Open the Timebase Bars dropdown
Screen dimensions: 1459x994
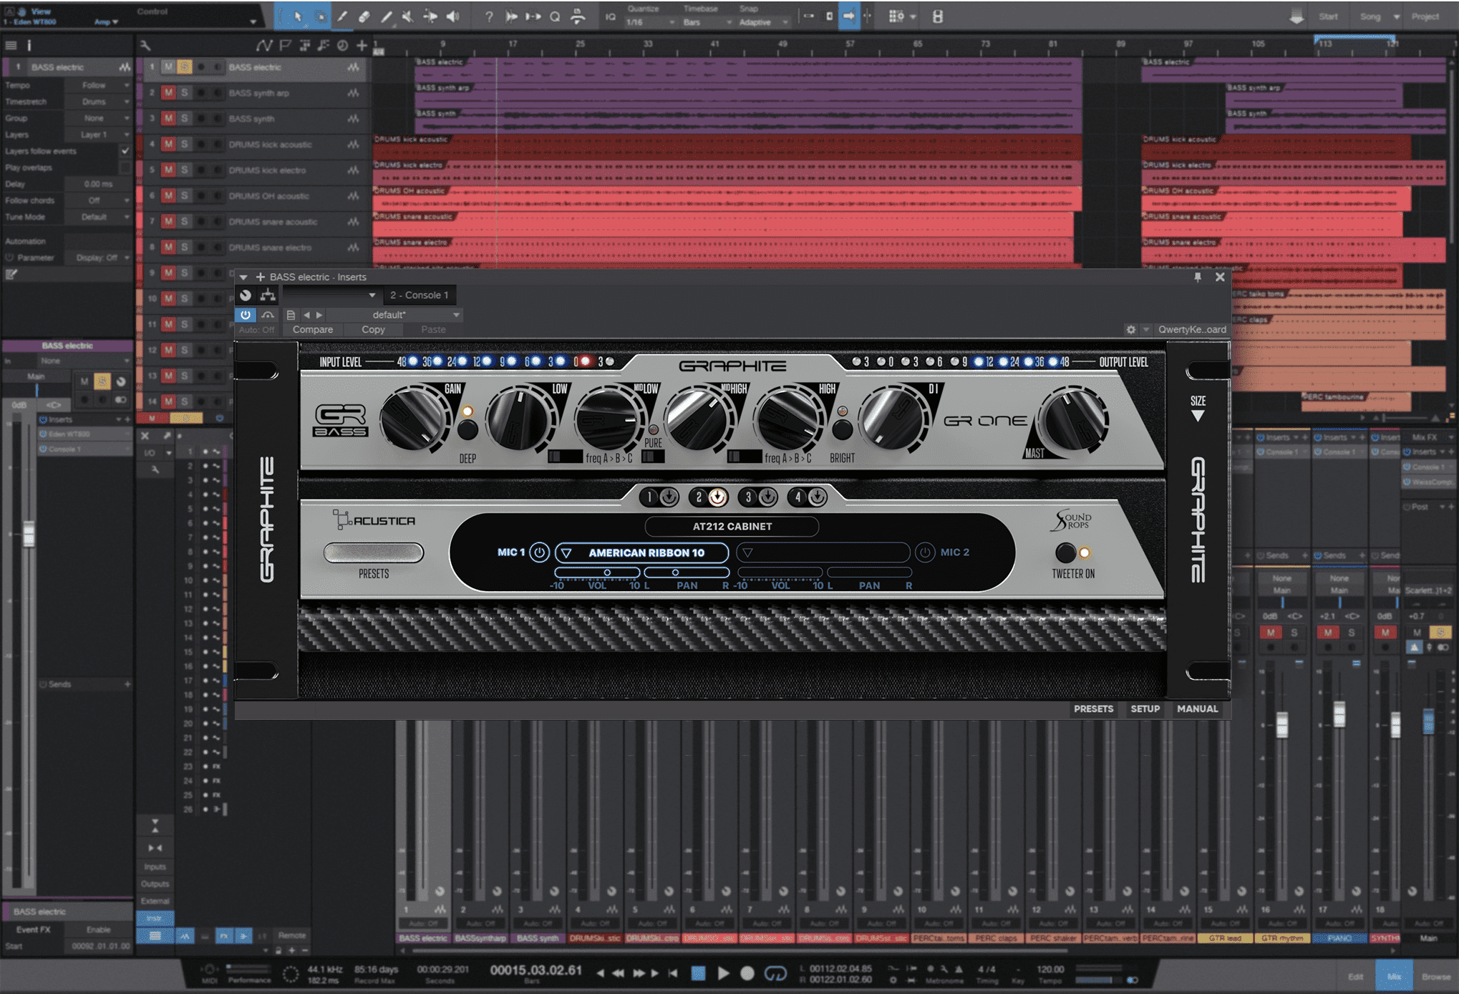coord(707,22)
